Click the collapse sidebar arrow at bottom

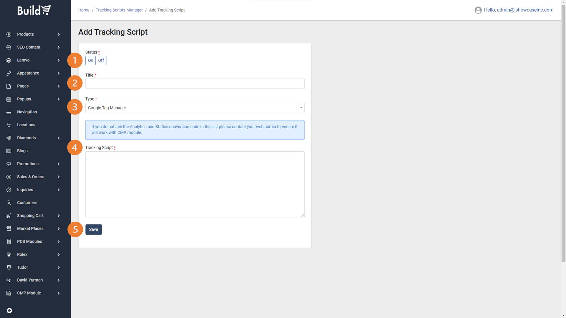click(9, 310)
